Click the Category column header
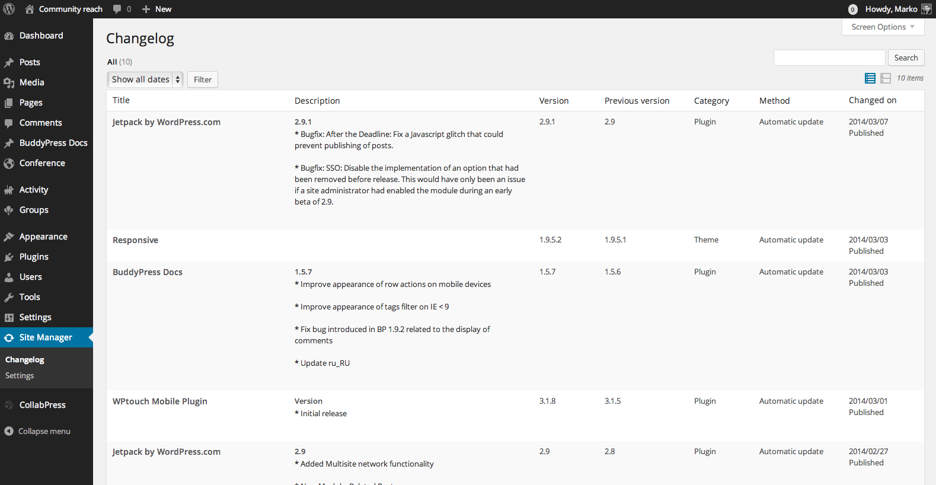Viewport: 936px width, 485px height. [711, 101]
